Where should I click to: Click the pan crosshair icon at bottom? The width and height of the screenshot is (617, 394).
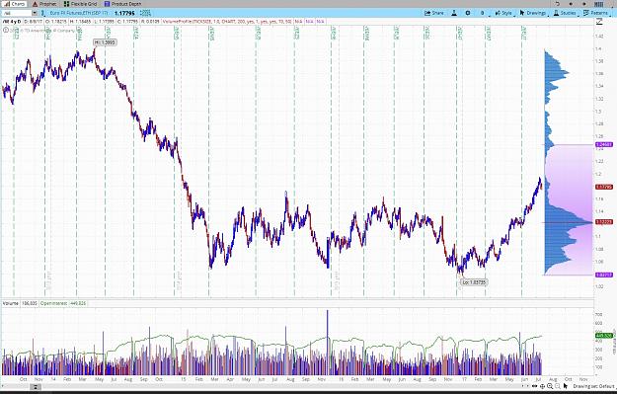[x=542, y=387]
